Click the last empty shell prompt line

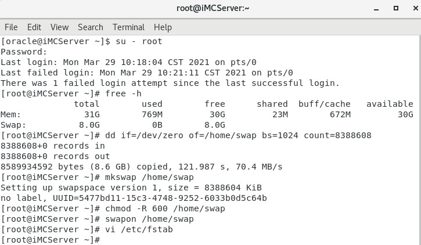coord(50,240)
